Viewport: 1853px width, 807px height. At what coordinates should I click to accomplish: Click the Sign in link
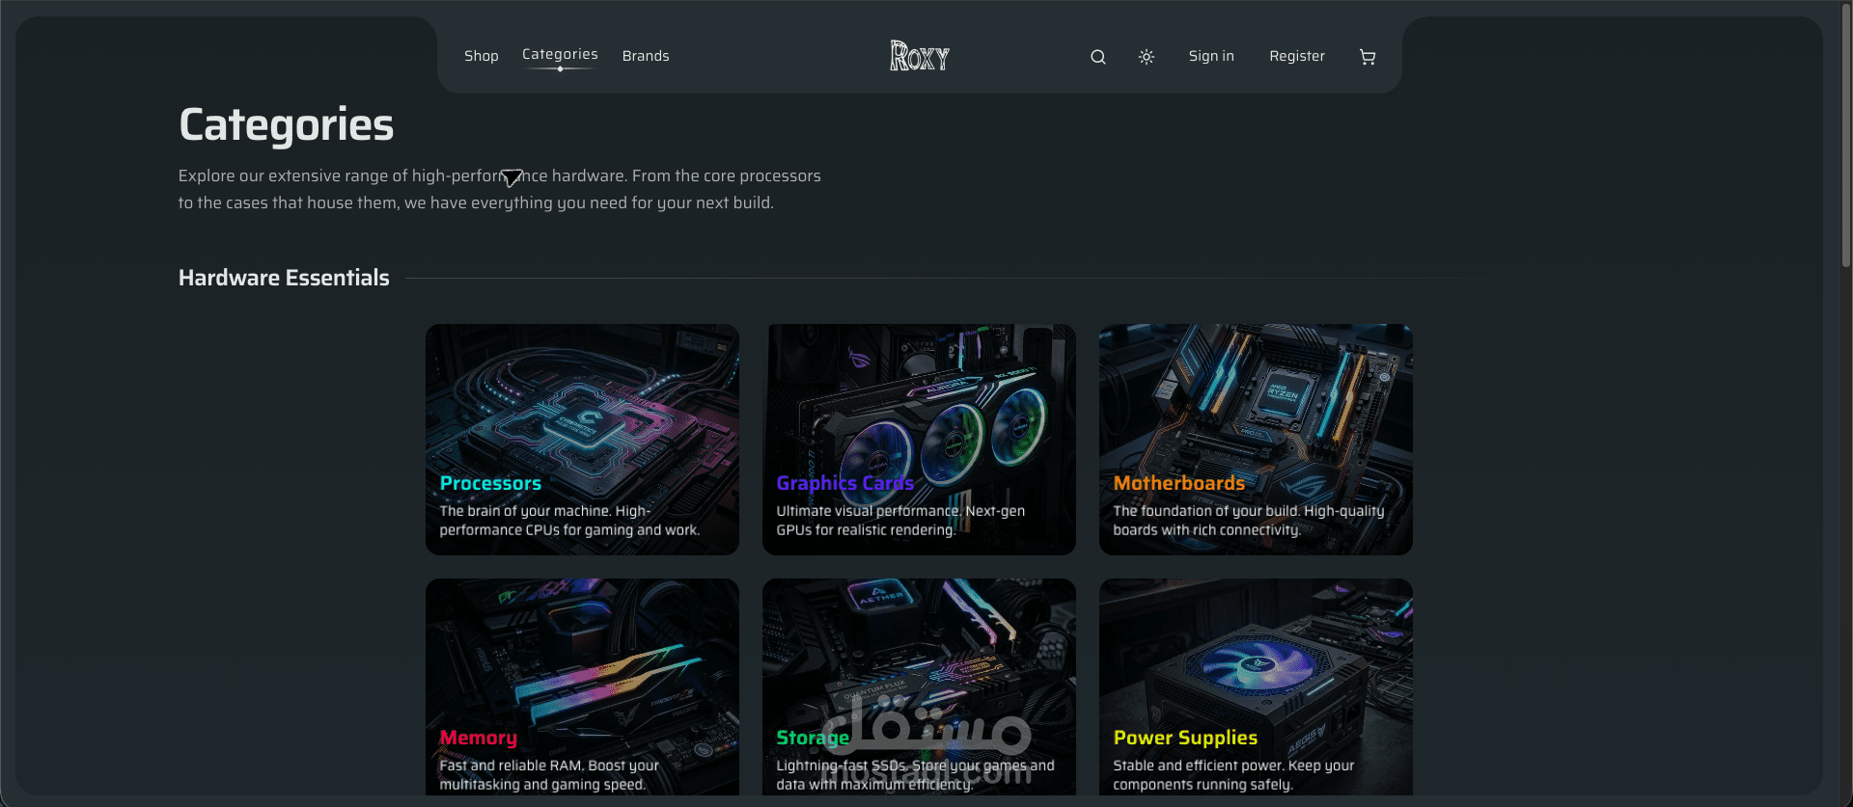1211,56
